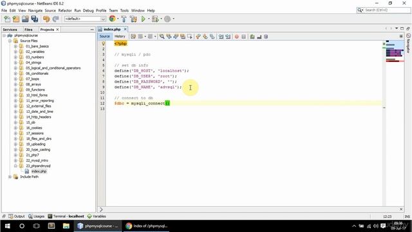This screenshot has width=412, height=232.
Task: Click the Previous Bookmark icon
Action: [198, 37]
